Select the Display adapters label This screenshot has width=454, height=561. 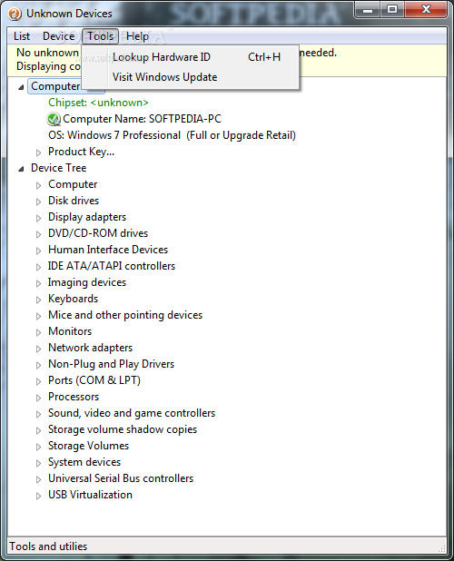pos(87,217)
